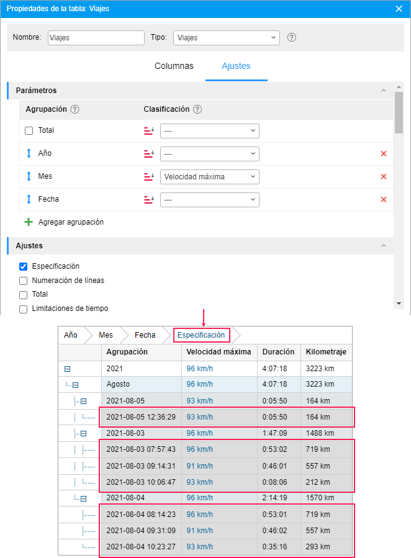Click 91 km/h link in 2021-08-04 09:31:09 row
Image resolution: width=411 pixels, height=558 pixels.
(x=200, y=530)
